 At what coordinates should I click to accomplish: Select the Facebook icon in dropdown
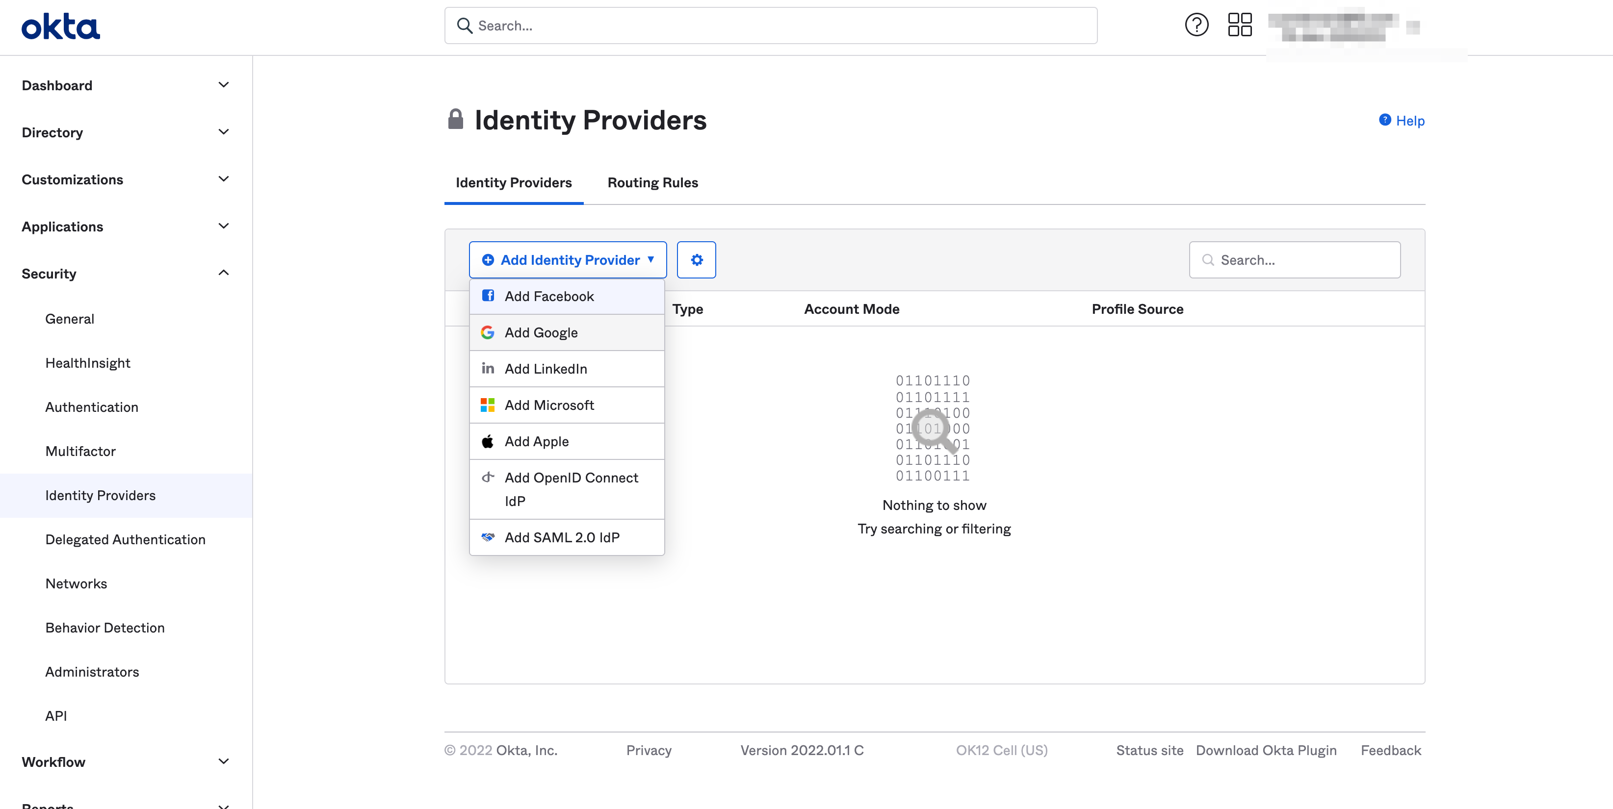(x=488, y=295)
